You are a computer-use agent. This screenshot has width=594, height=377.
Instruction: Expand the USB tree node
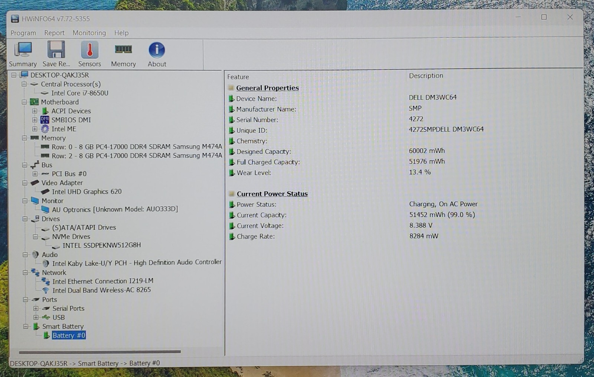(x=36, y=317)
